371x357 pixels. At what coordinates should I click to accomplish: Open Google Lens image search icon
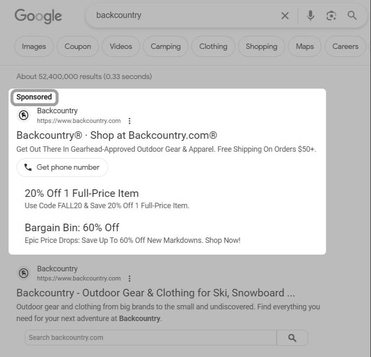tap(331, 16)
